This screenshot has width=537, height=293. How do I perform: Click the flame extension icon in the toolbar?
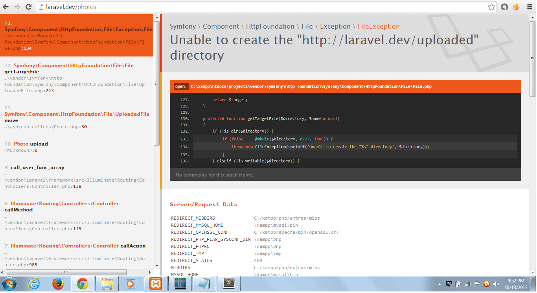(x=516, y=7)
